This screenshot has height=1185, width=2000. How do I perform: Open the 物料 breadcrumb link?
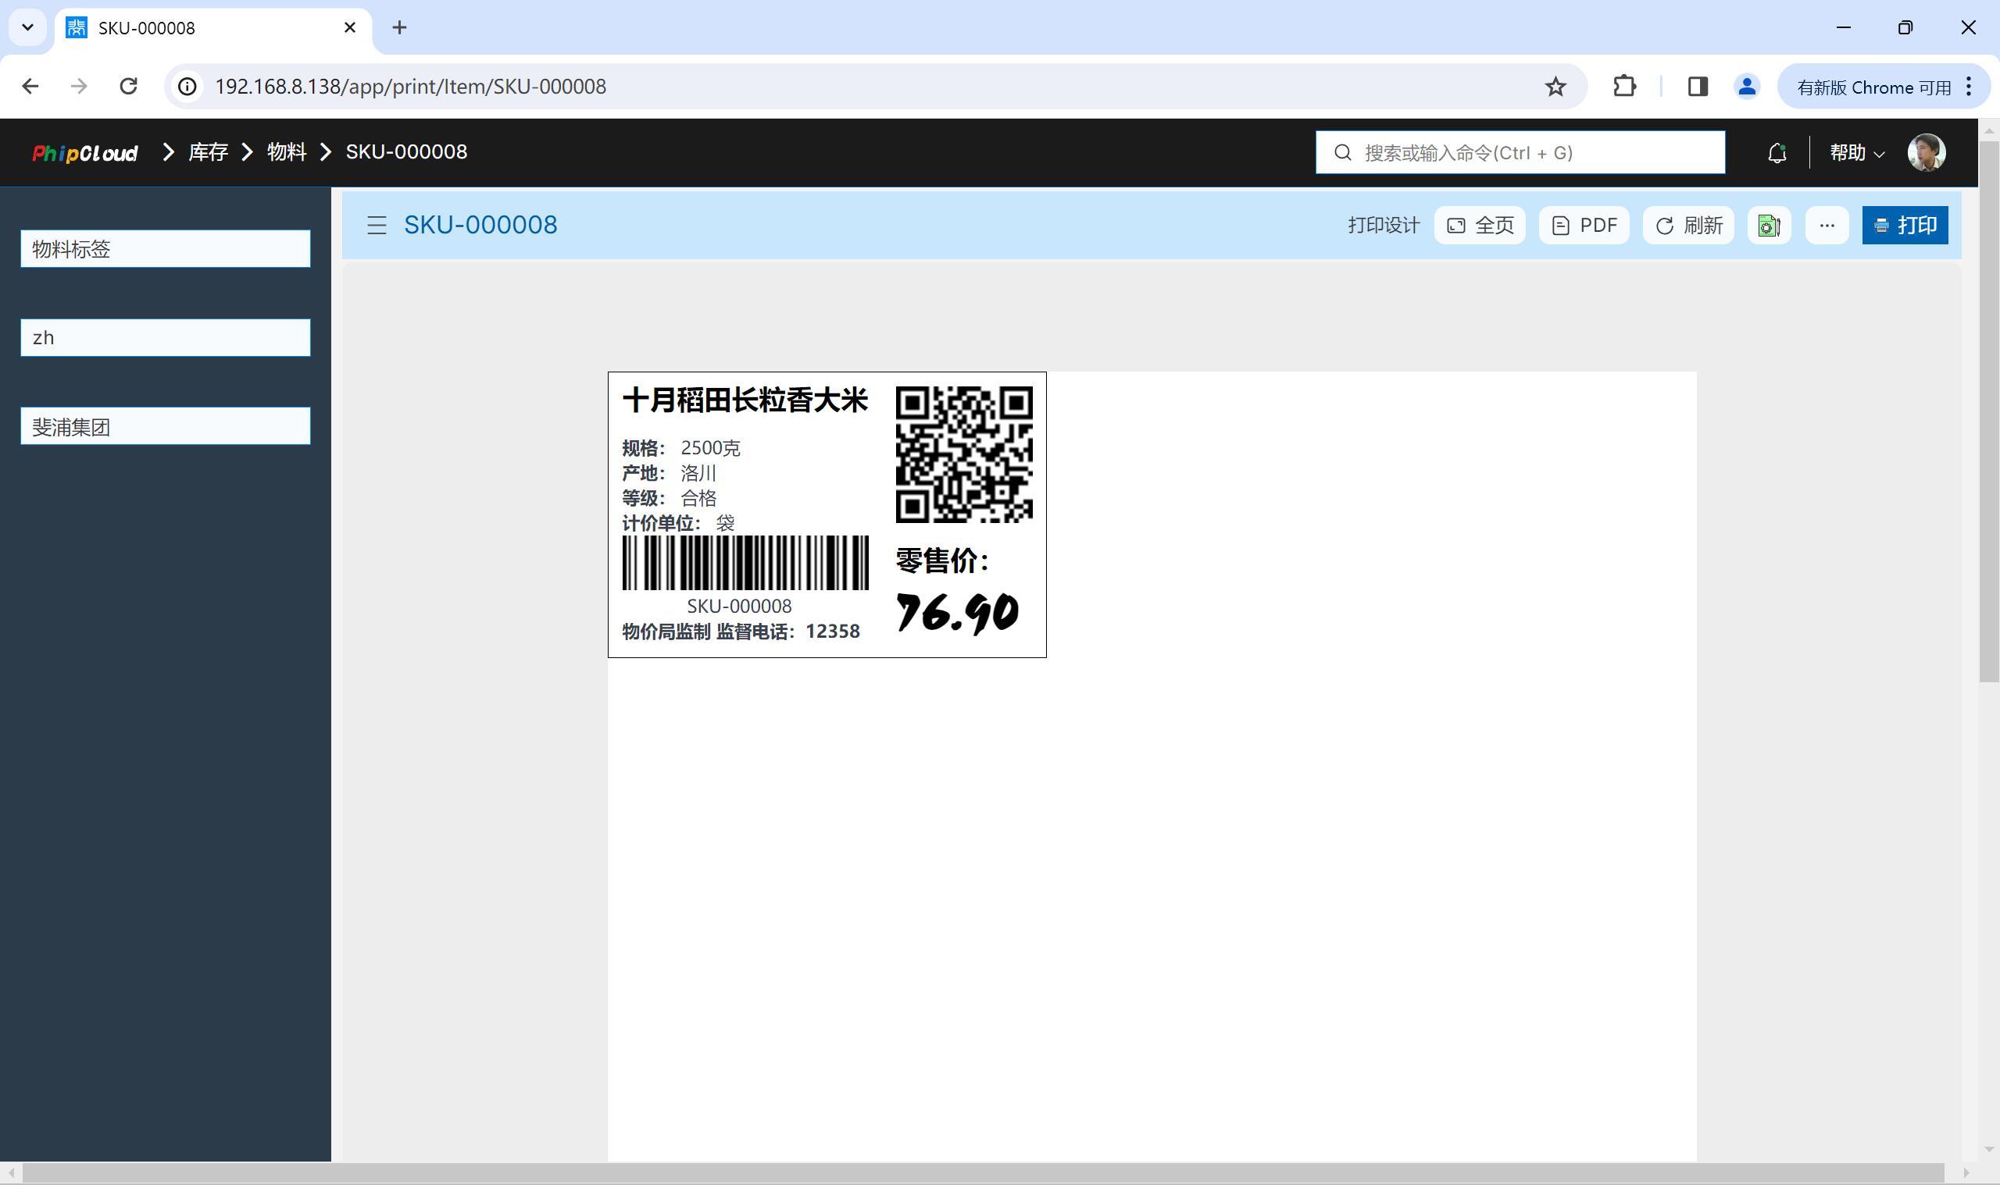[x=287, y=151]
